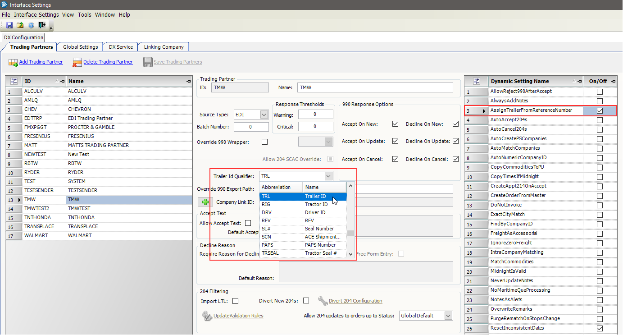Screen dimensions: 623x335
Task: Click the Delete Trading Partner link
Action: (108, 62)
